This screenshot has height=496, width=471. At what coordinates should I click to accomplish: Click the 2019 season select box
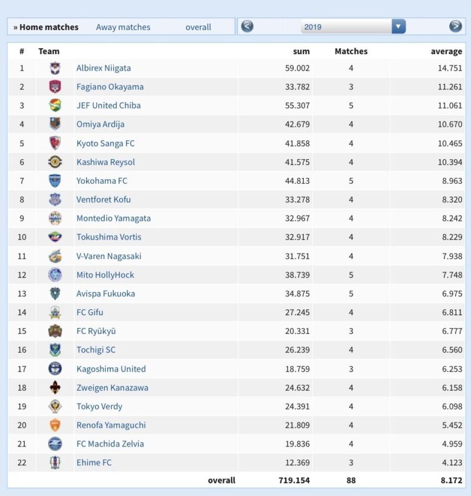(346, 27)
